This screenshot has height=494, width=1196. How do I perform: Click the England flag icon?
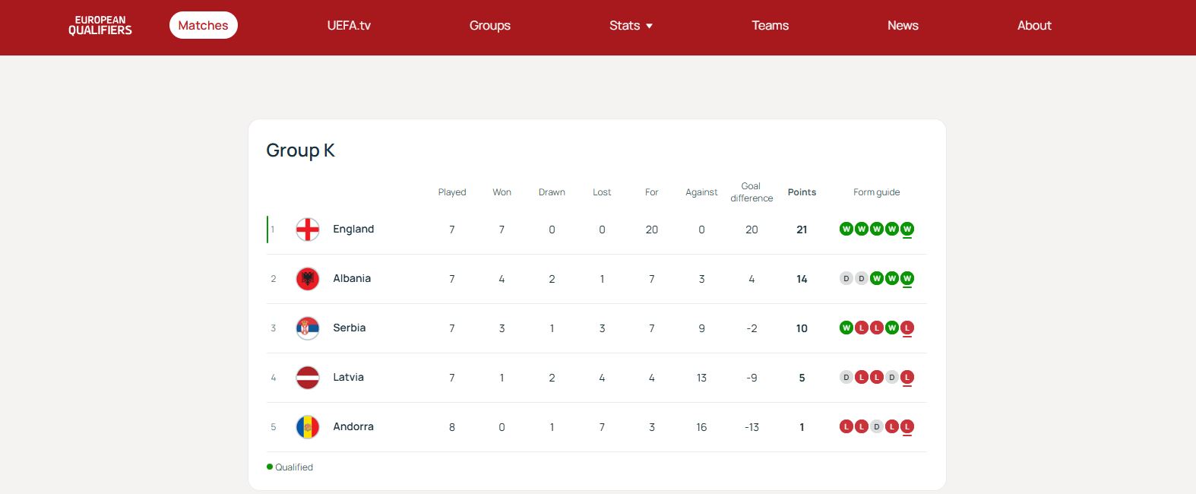click(x=308, y=230)
